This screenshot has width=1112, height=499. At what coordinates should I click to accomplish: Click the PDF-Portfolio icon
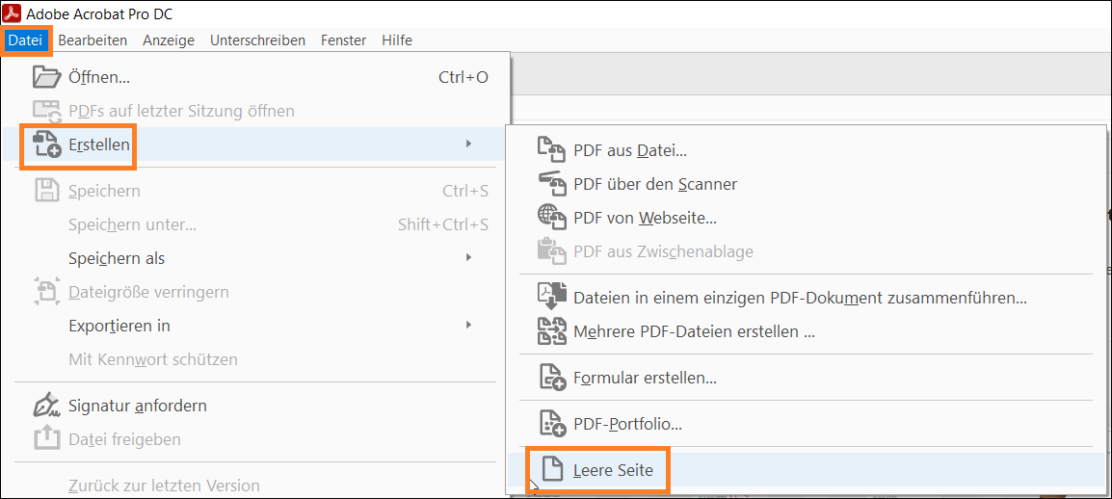click(x=551, y=423)
